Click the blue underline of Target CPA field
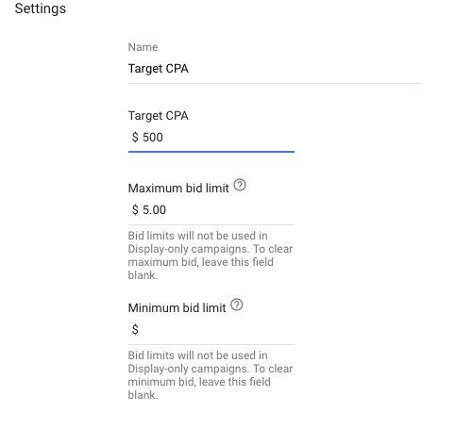456x429 pixels. click(211, 152)
